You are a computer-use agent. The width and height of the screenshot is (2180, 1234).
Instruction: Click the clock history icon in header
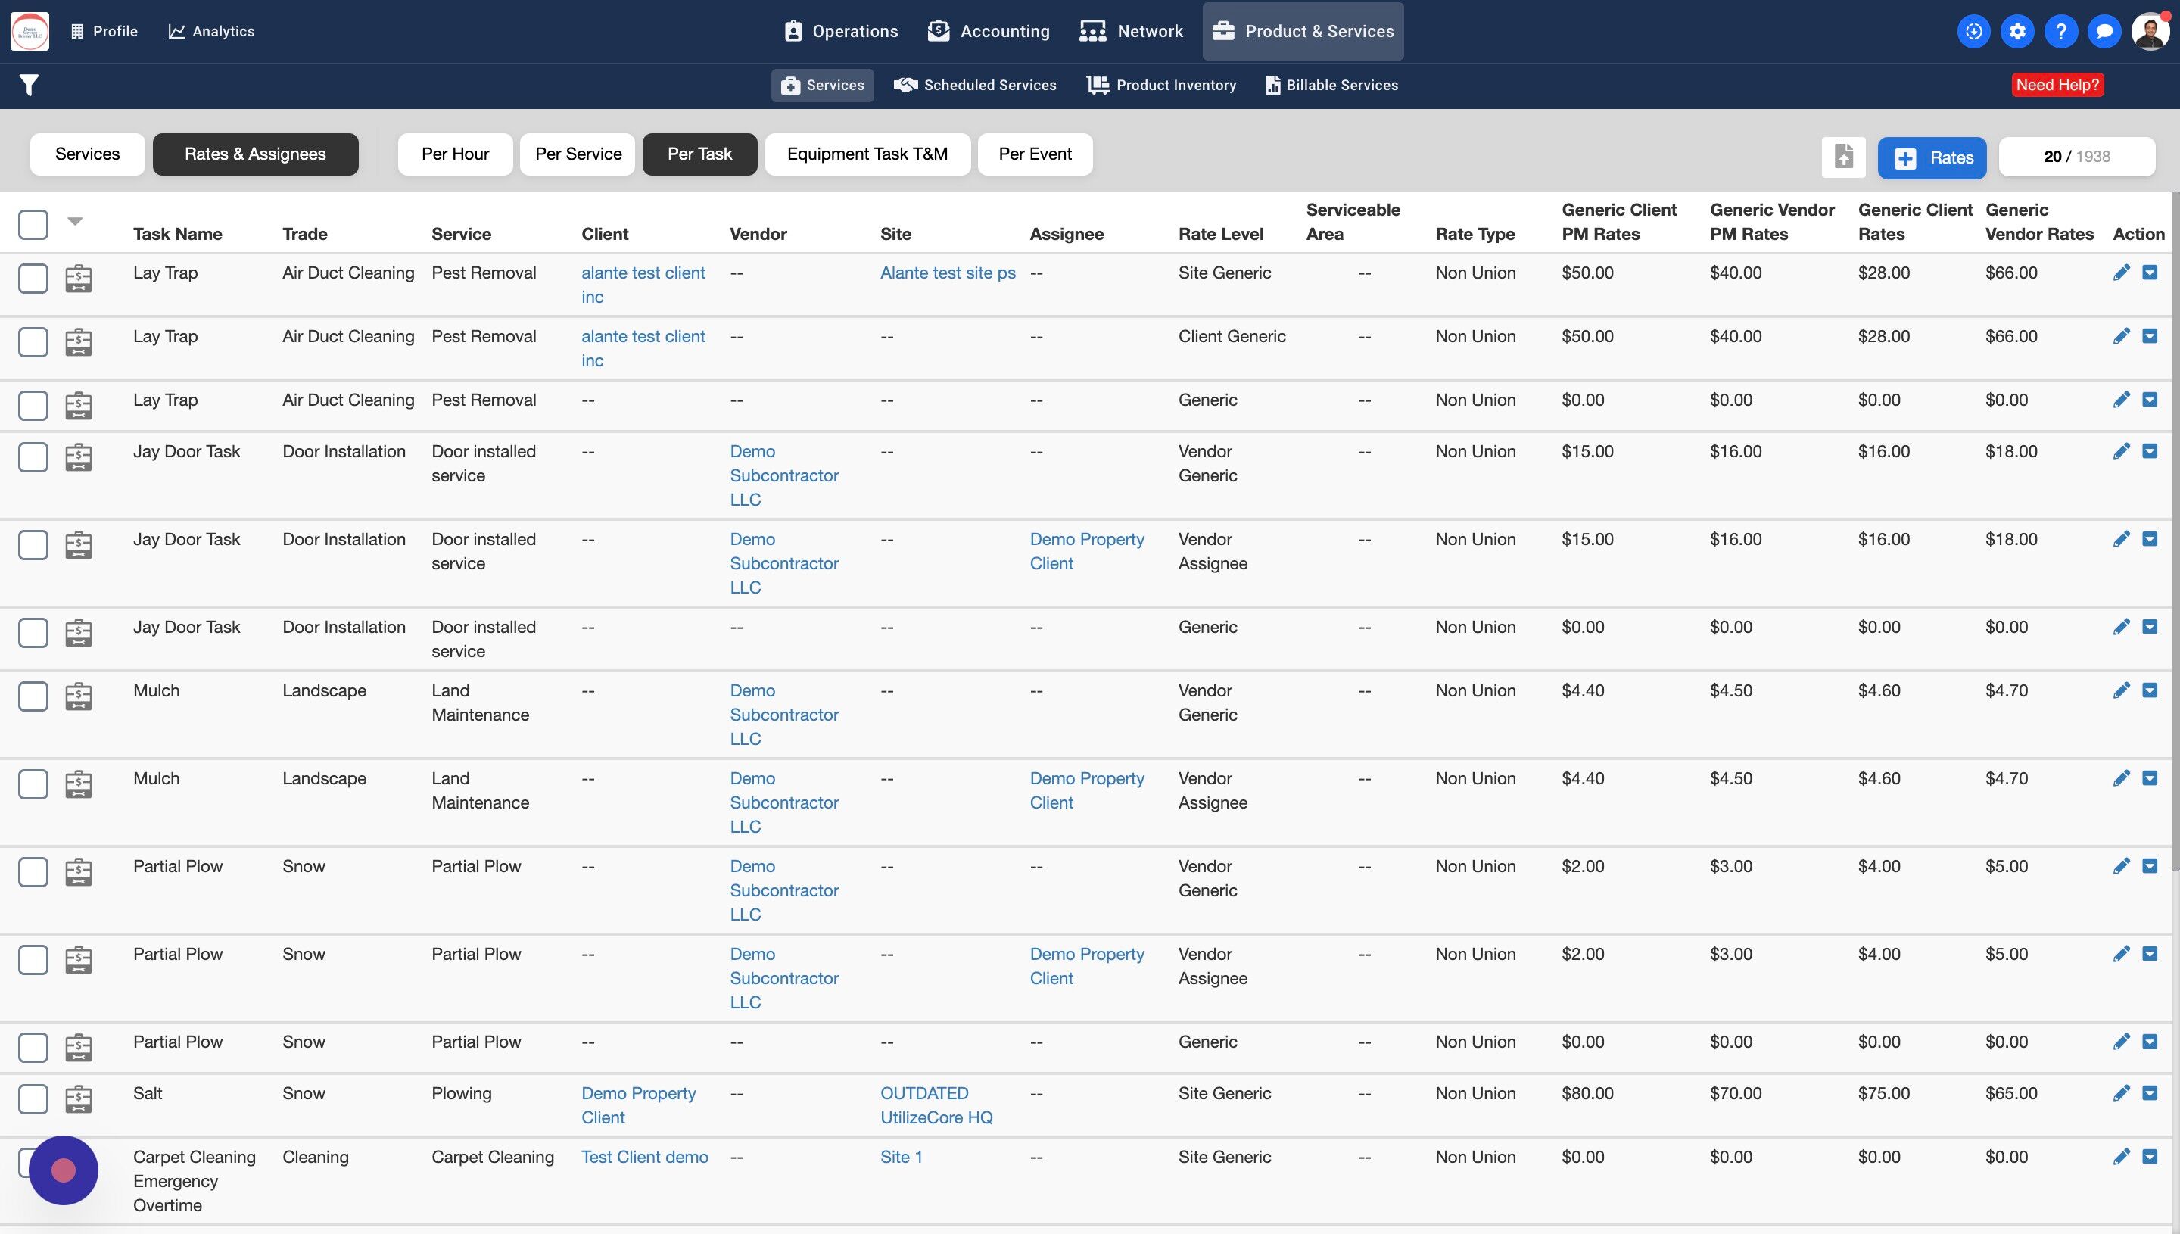pos(1973,31)
